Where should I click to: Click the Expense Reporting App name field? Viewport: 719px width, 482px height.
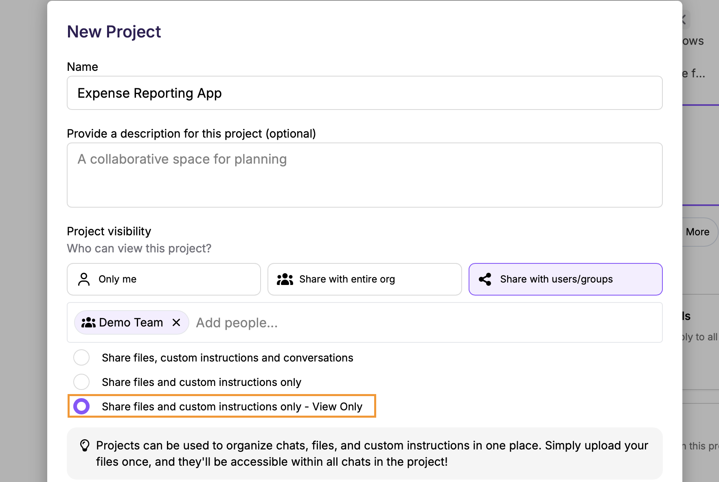364,93
